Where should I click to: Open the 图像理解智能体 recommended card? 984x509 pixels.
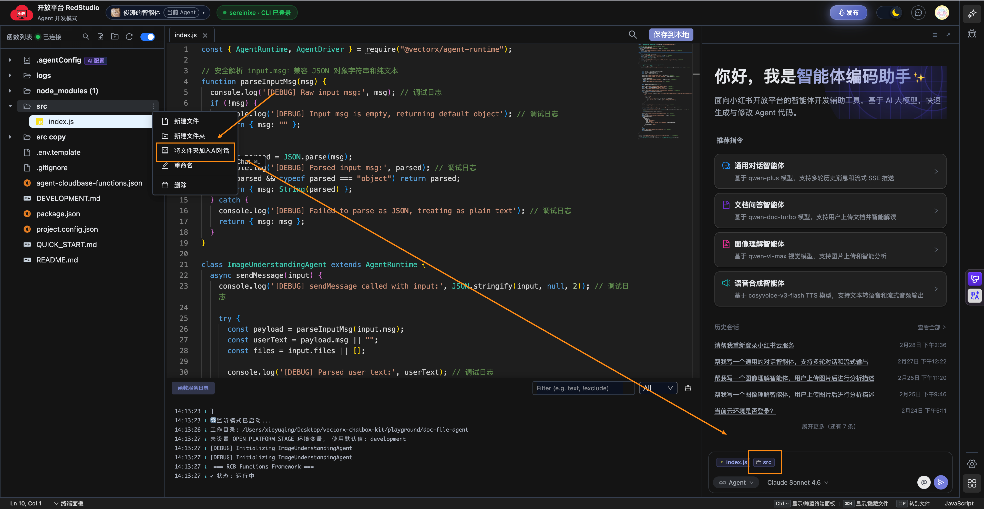click(x=830, y=250)
